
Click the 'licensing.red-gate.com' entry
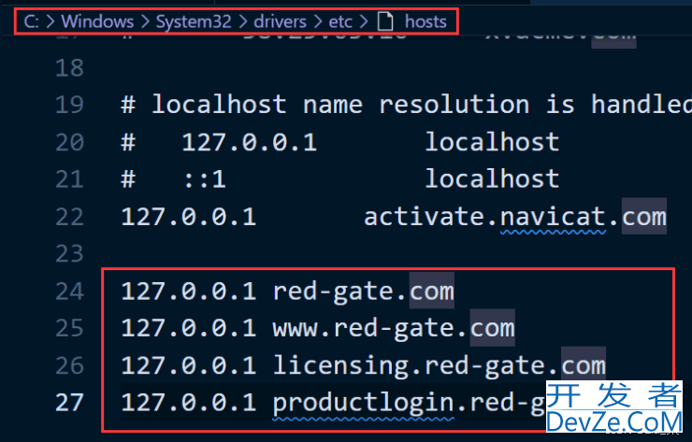click(x=440, y=365)
